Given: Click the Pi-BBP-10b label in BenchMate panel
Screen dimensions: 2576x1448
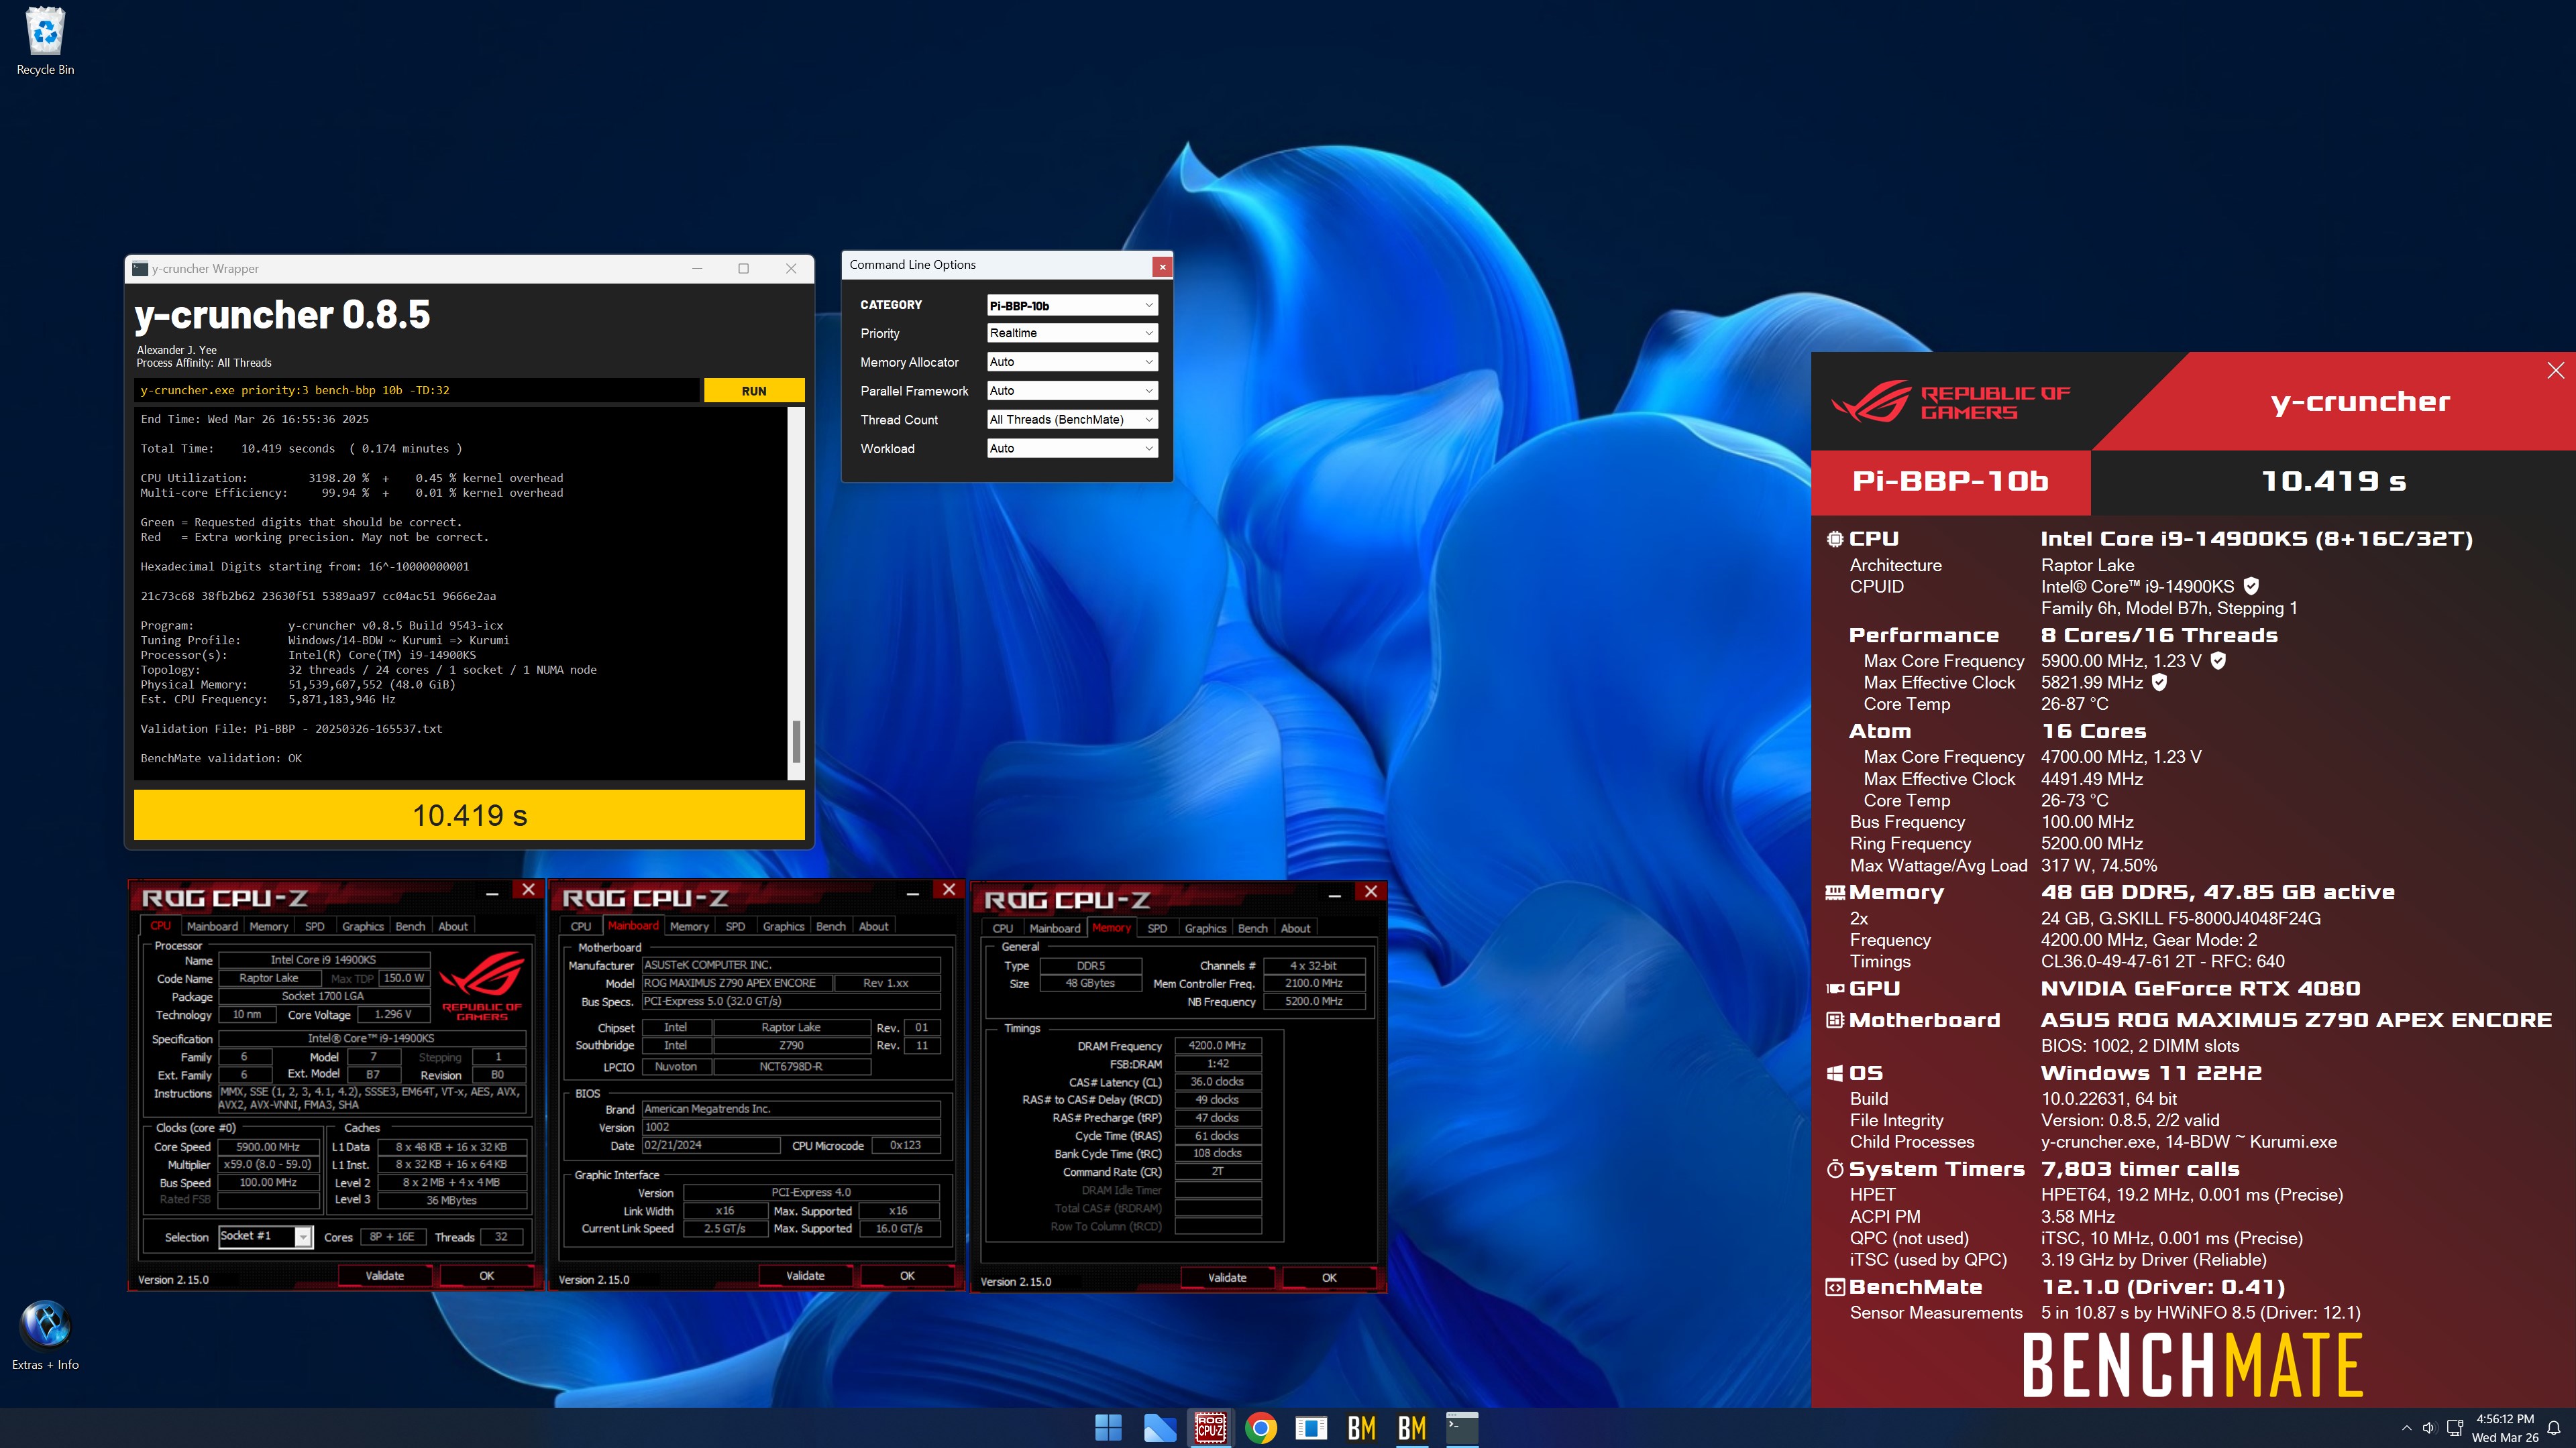Looking at the screenshot, I should [1950, 482].
